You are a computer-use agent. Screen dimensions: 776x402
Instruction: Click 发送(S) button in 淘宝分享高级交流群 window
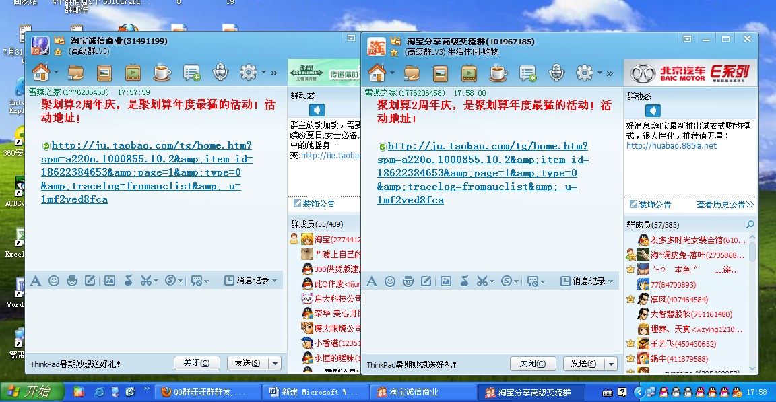[585, 364]
